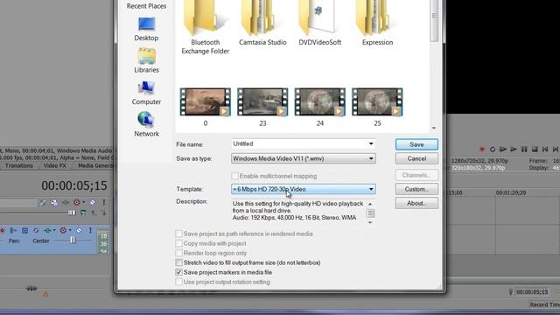Toggle Save project as path reference checkbox

coord(178,234)
